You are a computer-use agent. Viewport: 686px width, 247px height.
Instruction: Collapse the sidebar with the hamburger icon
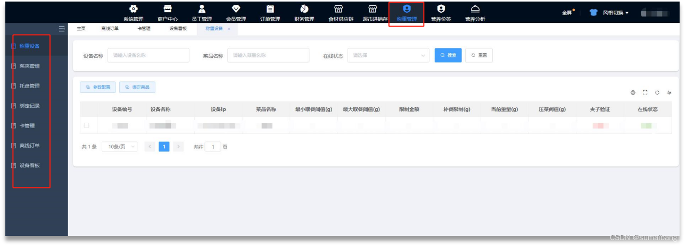pos(61,29)
